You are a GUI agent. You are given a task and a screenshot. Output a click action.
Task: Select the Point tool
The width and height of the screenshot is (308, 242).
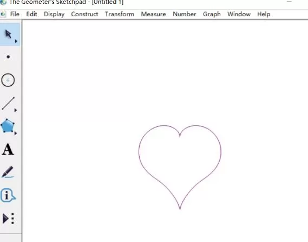pyautogui.click(x=8, y=57)
